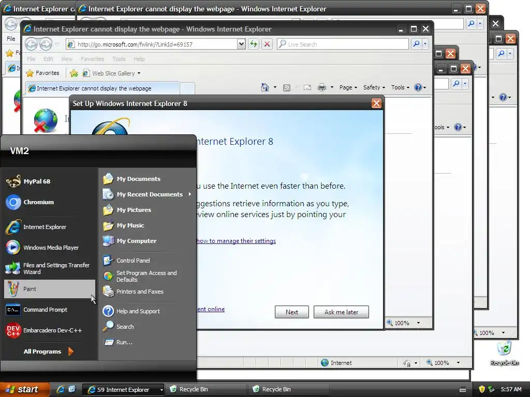
Task: Select the 'Internet Explorer cannot display' tab
Action: pyautogui.click(x=103, y=88)
